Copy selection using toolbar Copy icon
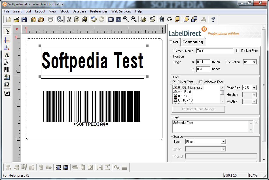Viewport: 269px width, 180px height. tap(77, 19)
